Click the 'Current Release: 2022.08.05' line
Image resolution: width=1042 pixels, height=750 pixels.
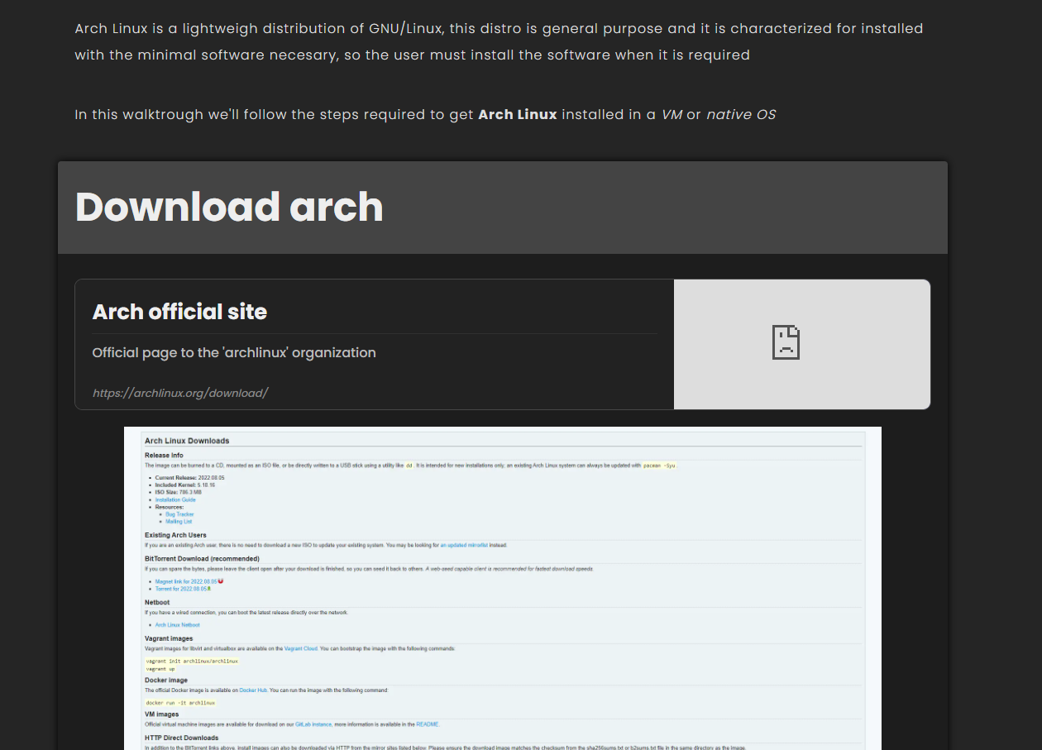click(x=189, y=478)
